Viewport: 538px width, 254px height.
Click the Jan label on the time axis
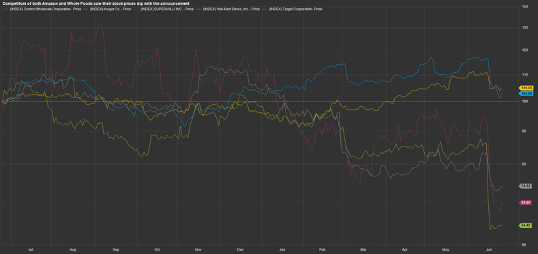point(282,249)
